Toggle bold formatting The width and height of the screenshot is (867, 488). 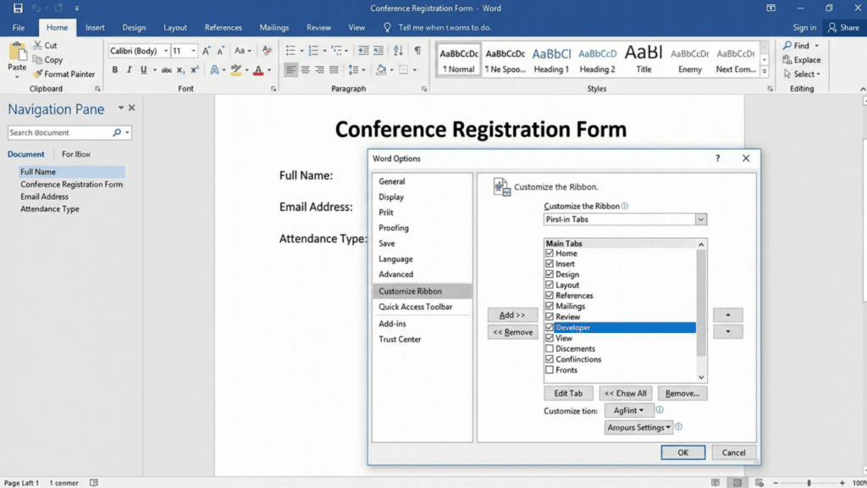coord(115,69)
